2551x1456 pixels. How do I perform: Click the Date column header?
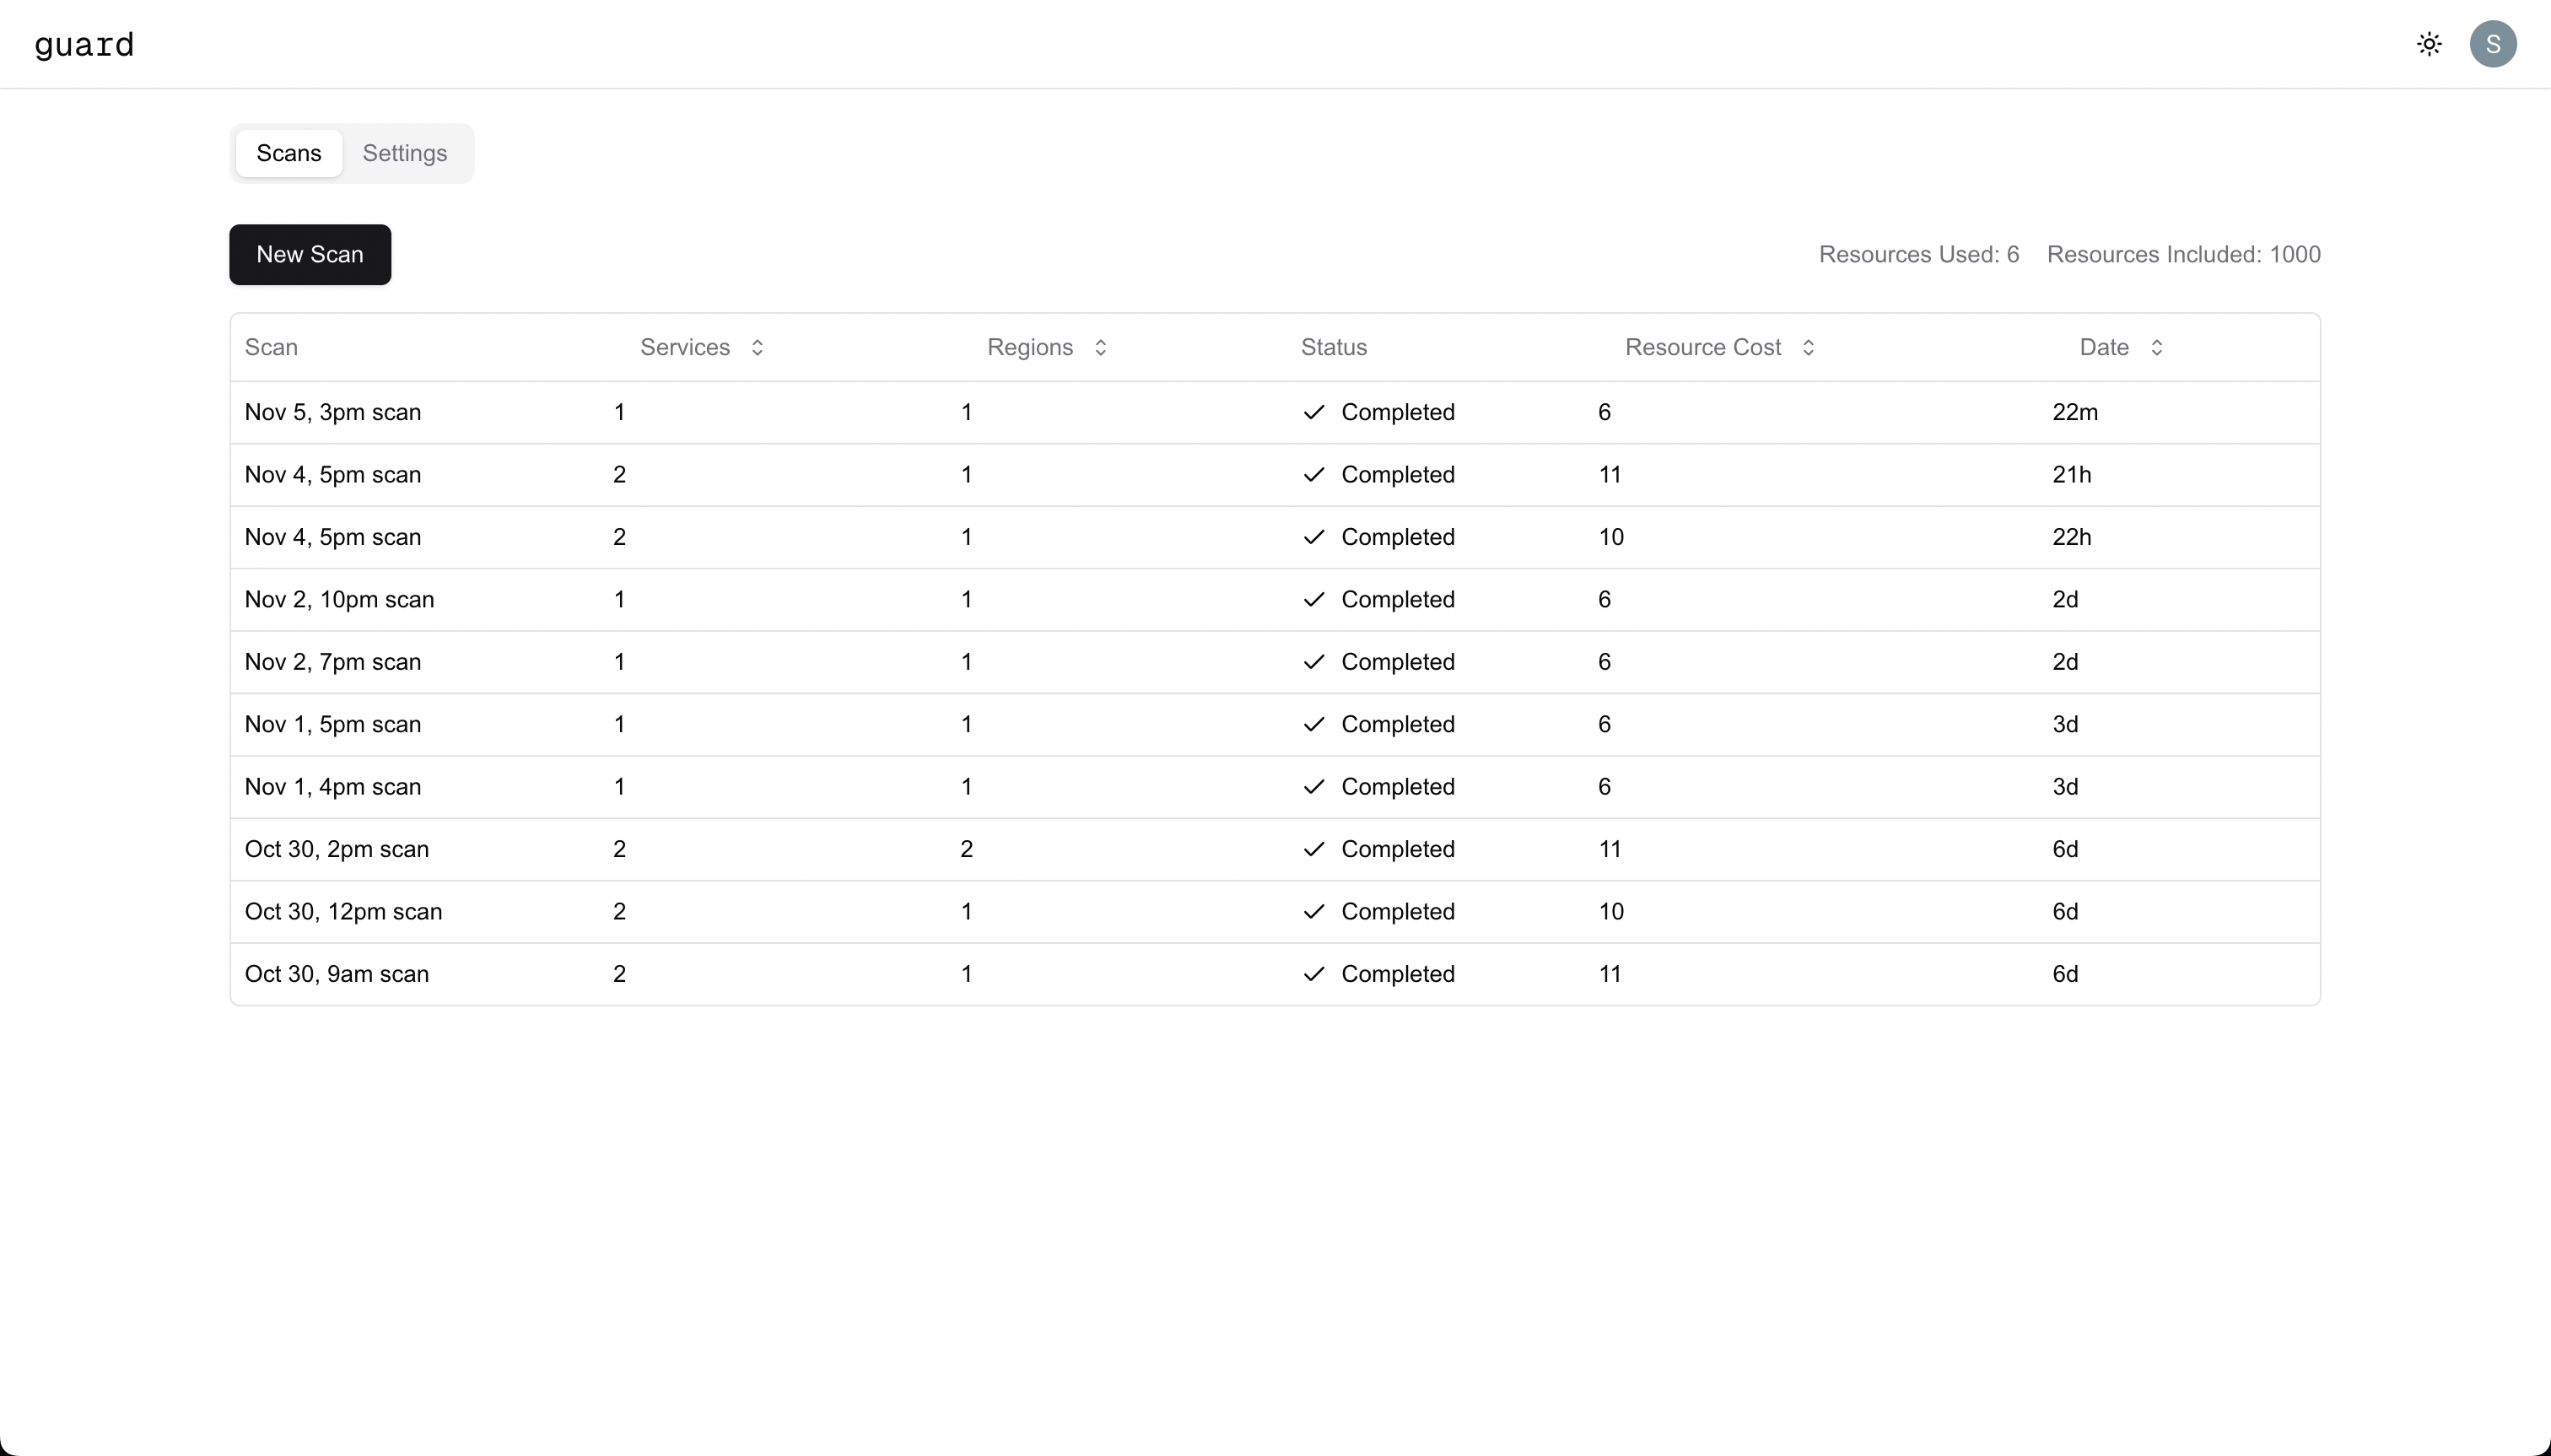tap(2104, 348)
